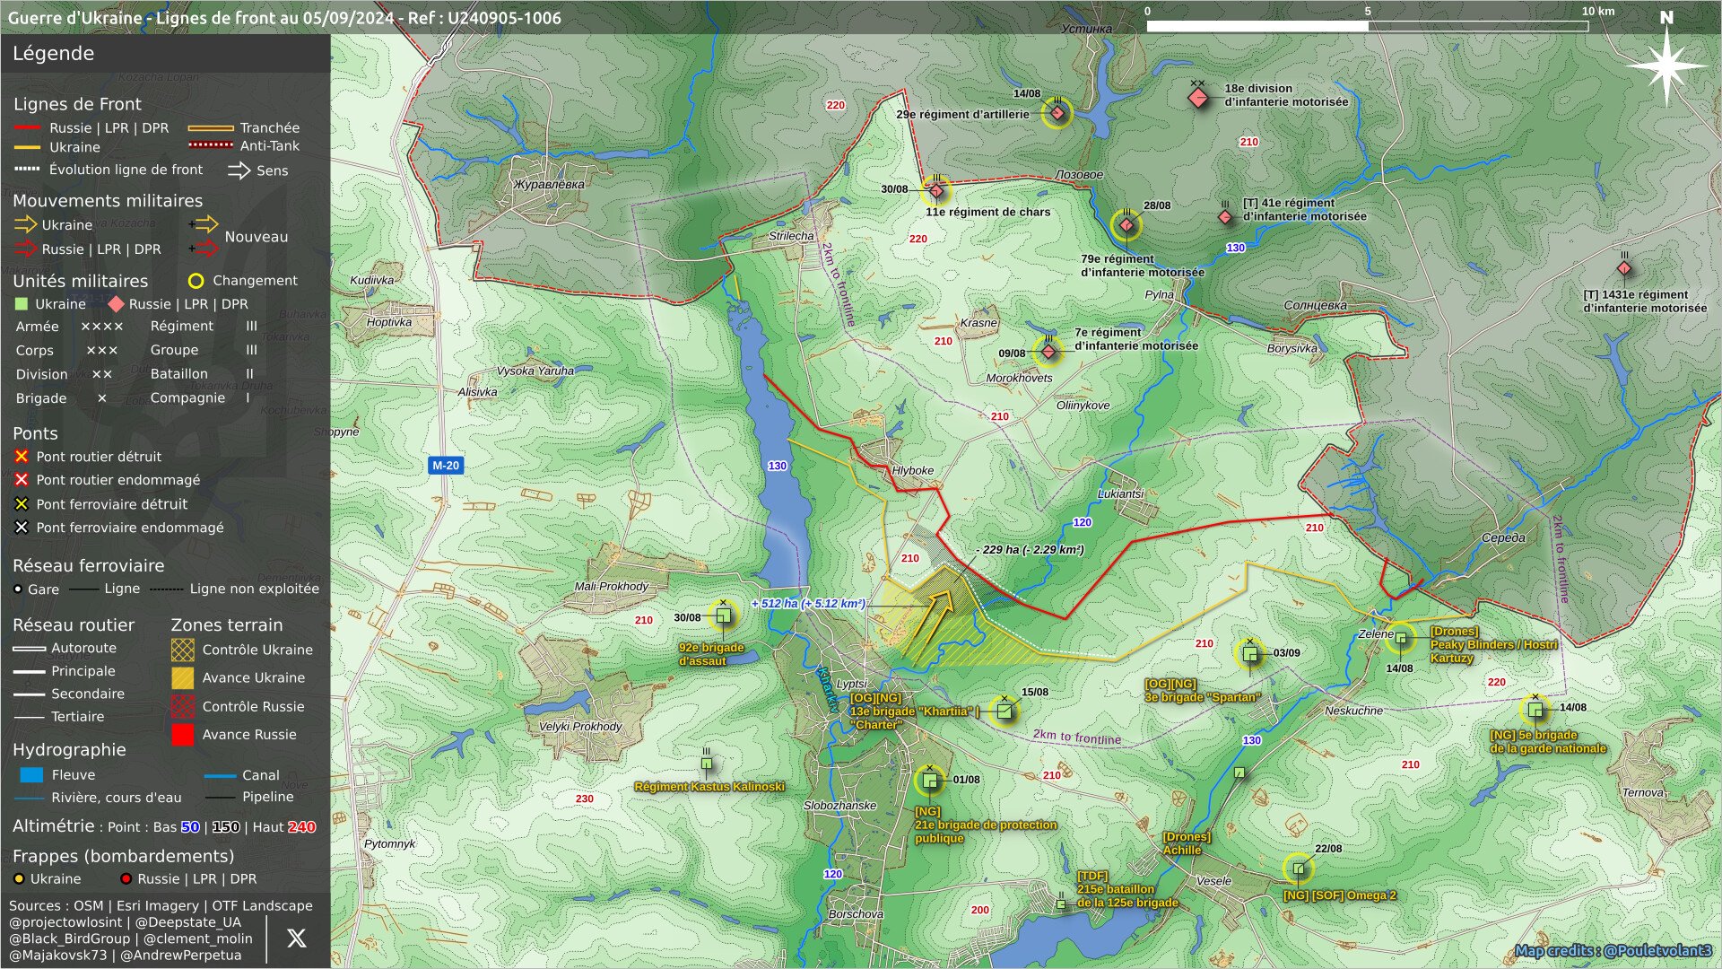Viewport: 1722px width, 969px height.
Task: Click the 3e brigade Spartan unit marker
Action: (x=1250, y=654)
